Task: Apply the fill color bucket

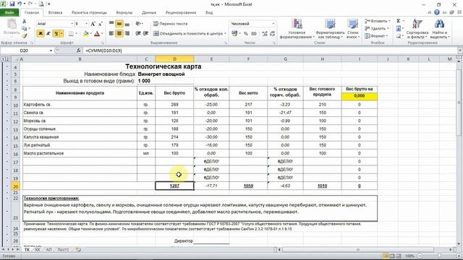Action: (x=85, y=34)
